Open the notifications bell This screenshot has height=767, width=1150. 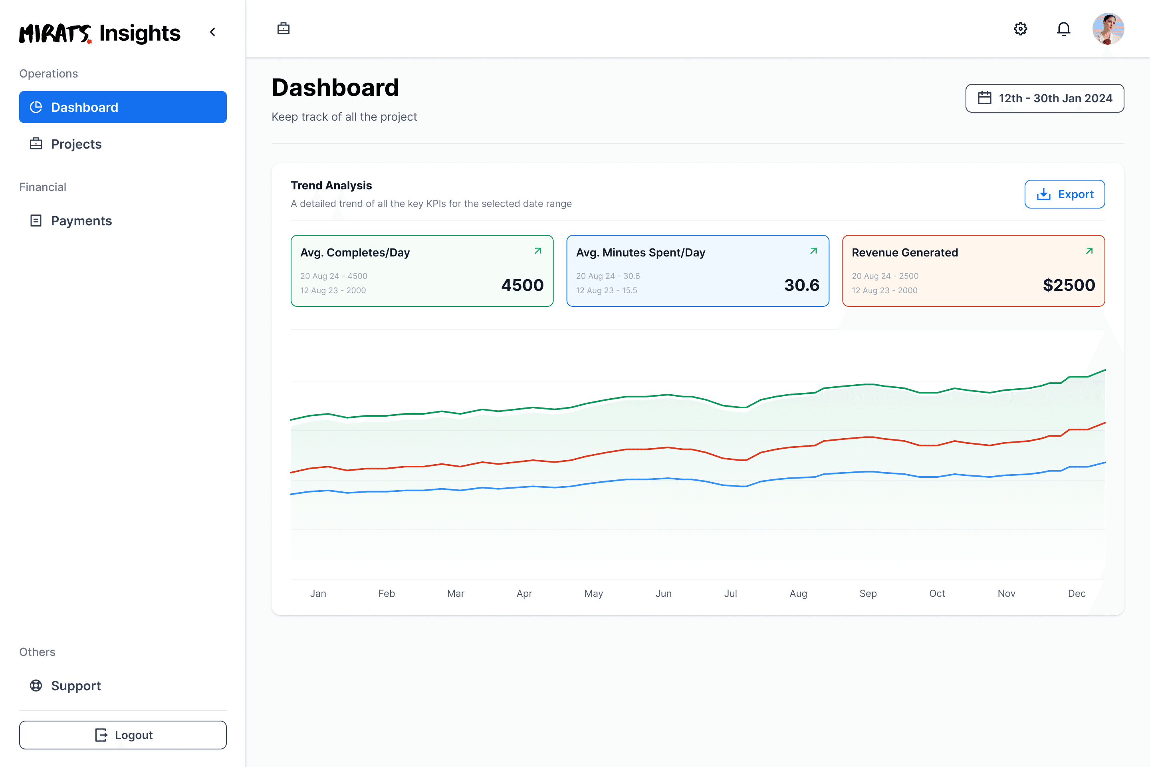(x=1063, y=29)
